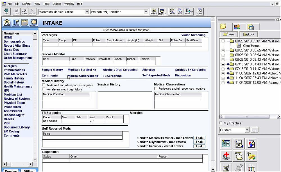Image resolution: width=281 pixels, height=172 pixels.
Task: Click Task for Send to Medical Provider
Action: pyautogui.click(x=199, y=138)
